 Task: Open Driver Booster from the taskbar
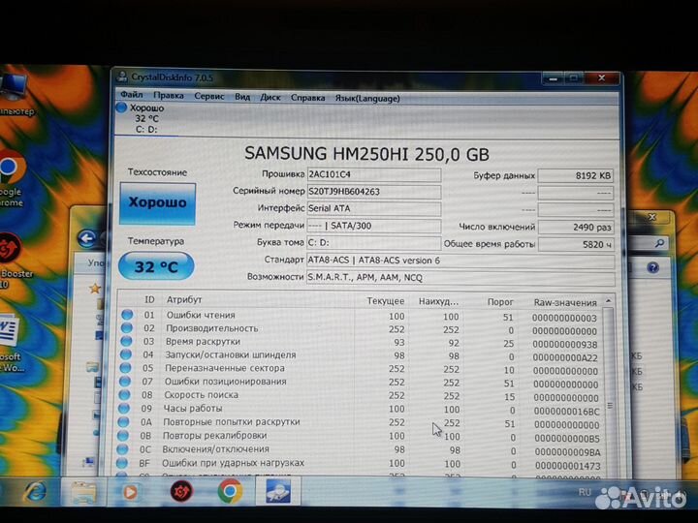pyautogui.click(x=181, y=491)
